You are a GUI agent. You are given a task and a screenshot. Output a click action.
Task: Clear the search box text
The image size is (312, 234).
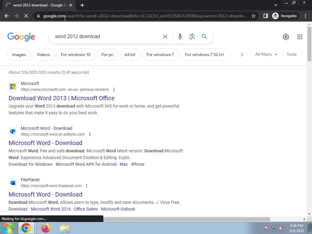(165, 37)
